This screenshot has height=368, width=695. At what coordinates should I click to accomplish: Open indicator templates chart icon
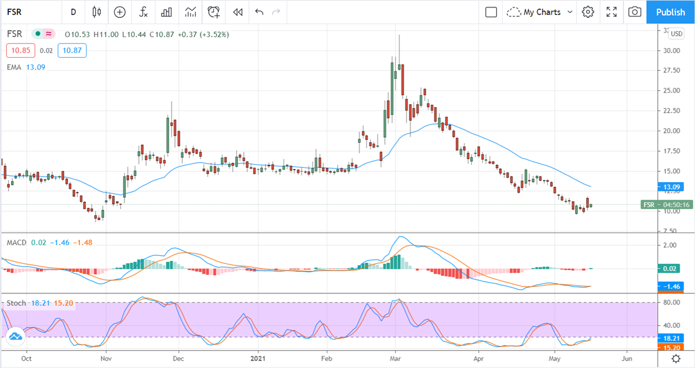coord(191,12)
